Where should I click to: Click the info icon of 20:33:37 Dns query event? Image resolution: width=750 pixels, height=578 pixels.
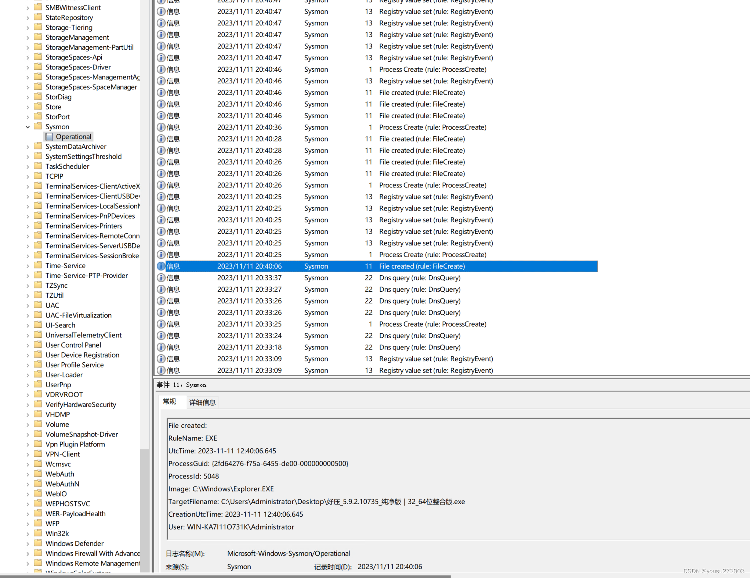[x=161, y=278]
